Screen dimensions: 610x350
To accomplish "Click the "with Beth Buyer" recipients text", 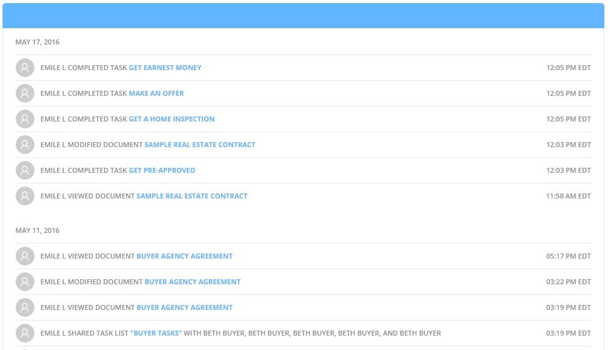I will click(x=312, y=333).
